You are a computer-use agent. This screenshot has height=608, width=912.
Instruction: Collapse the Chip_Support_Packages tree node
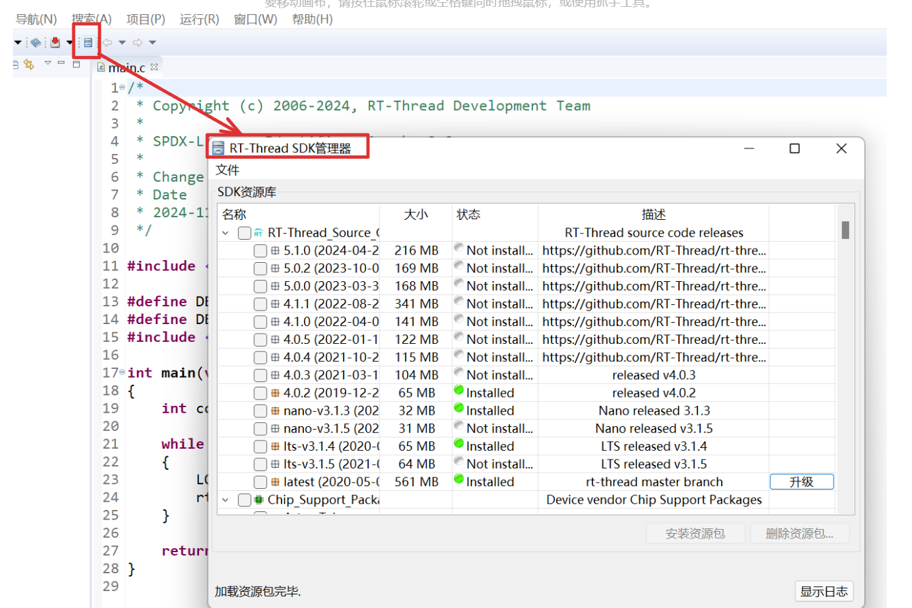pos(226,500)
